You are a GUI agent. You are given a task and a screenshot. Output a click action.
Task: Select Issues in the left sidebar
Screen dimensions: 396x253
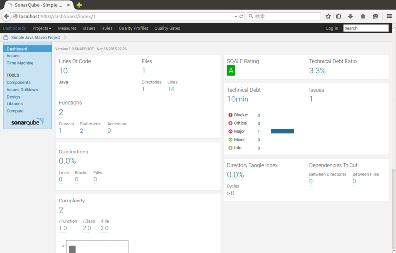[13, 56]
